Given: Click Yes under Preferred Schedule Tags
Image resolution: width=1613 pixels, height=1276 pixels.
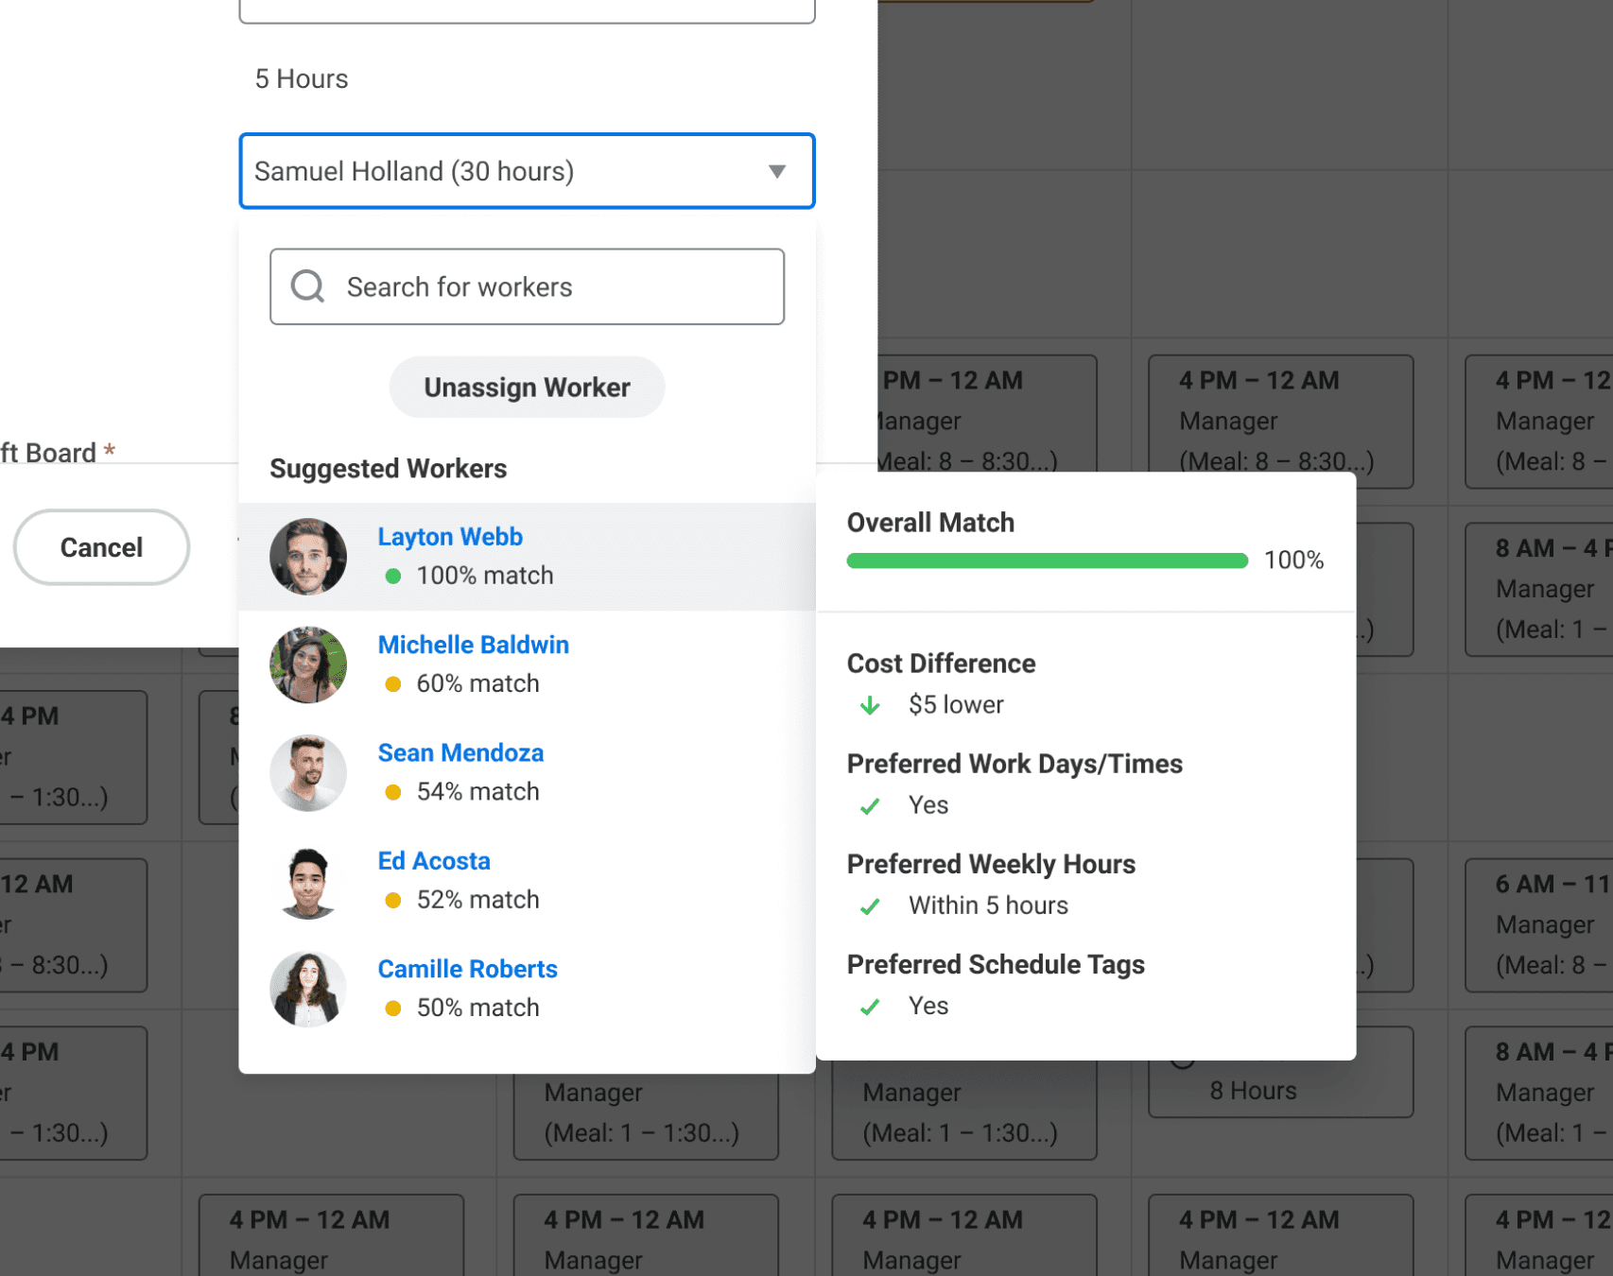Looking at the screenshot, I should click(928, 1006).
